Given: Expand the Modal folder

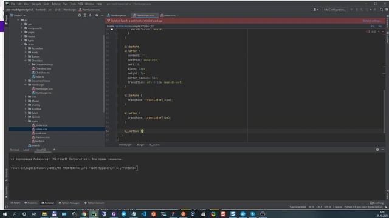Looking at the screenshot, I should (x=26, y=101).
